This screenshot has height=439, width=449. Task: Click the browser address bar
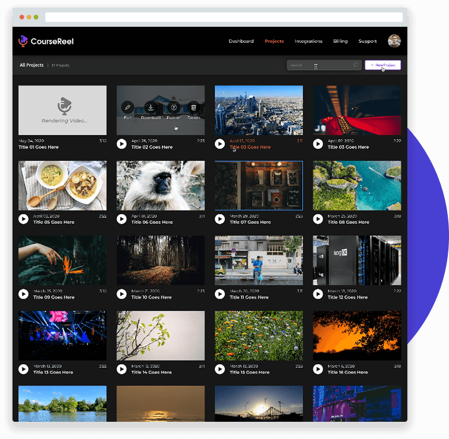pos(224,17)
